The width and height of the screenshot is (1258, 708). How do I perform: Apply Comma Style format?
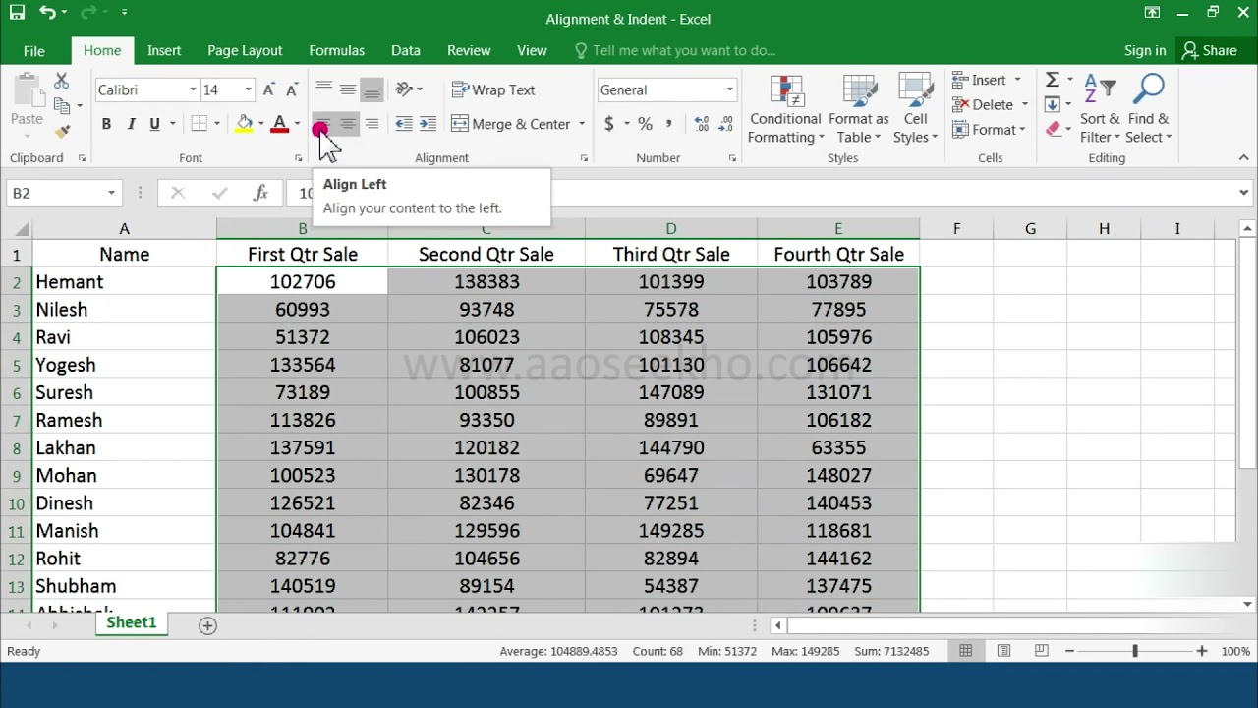pyautogui.click(x=669, y=124)
